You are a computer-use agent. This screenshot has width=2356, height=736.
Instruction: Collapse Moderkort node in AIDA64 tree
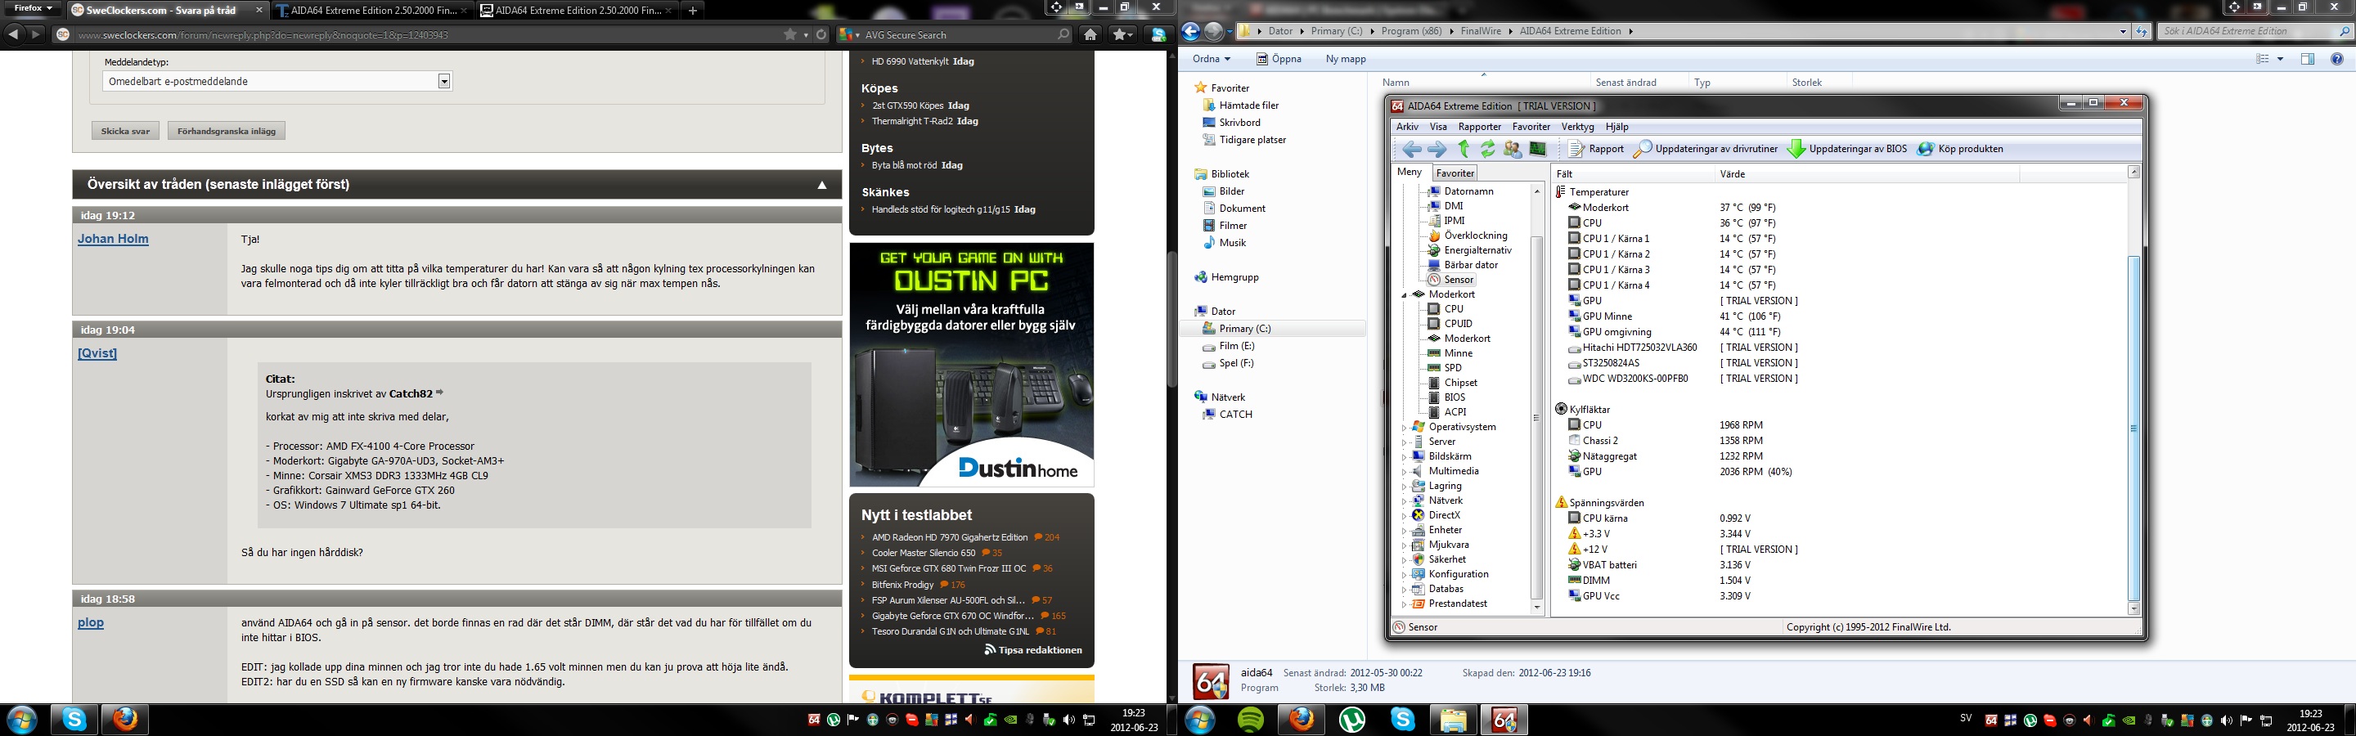(x=1405, y=294)
